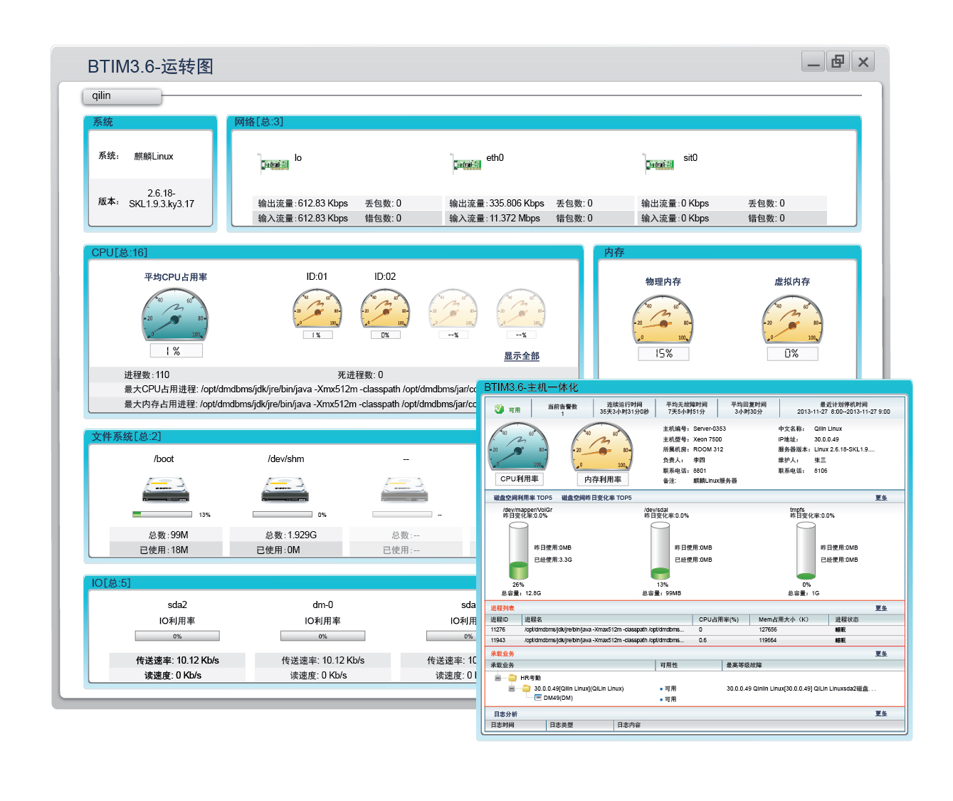This screenshot has width=953, height=801.
Task: Click the green availability check icon
Action: click(499, 409)
